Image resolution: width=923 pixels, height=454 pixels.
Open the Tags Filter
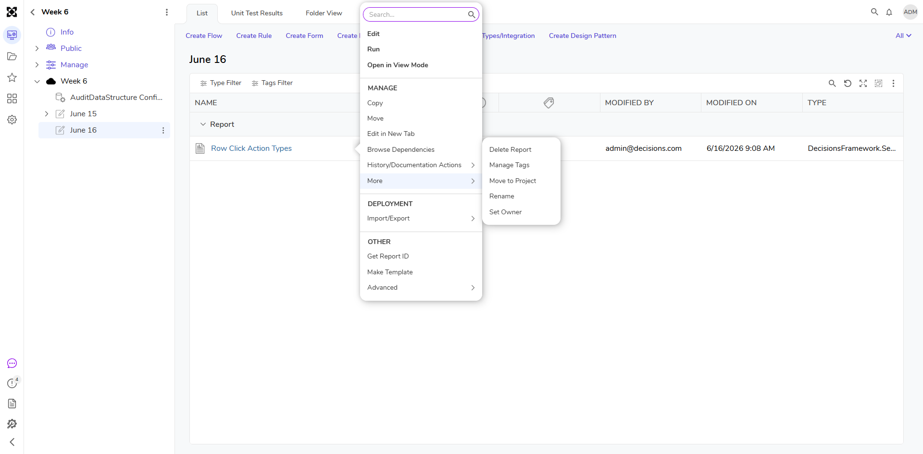(x=272, y=83)
